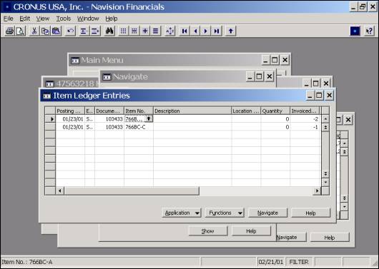Viewport: 379px width, 269px height.
Task: Click the Item No. column header
Action: [x=139, y=111]
